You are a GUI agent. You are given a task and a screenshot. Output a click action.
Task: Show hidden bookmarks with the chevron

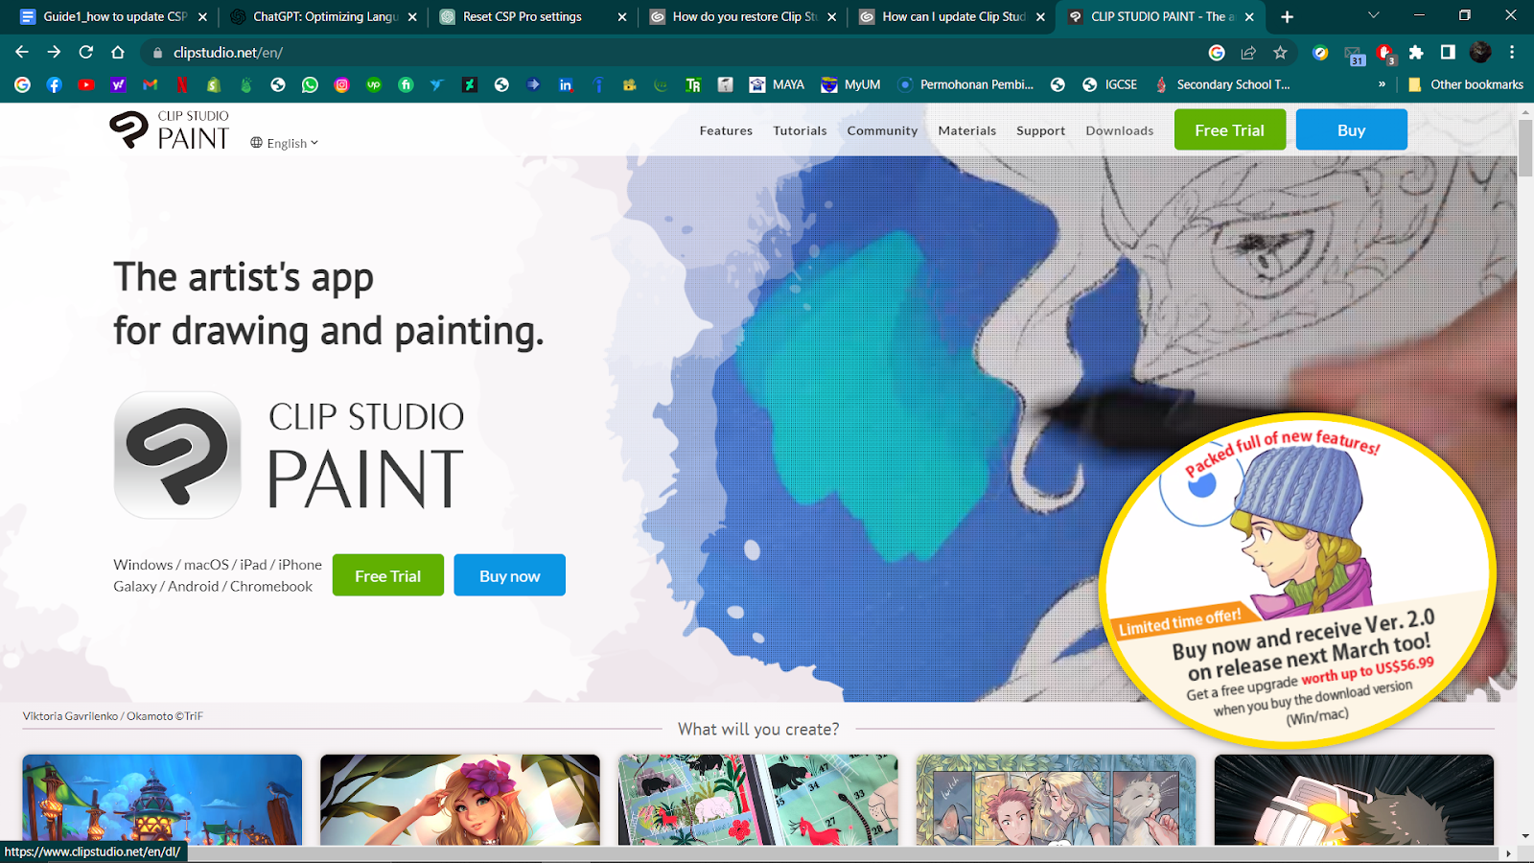coord(1382,84)
